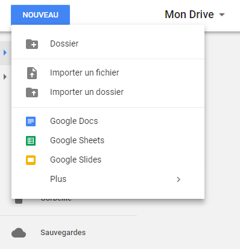Image resolution: width=240 pixels, height=249 pixels.
Task: Click the folder upload icon
Action: point(32,92)
